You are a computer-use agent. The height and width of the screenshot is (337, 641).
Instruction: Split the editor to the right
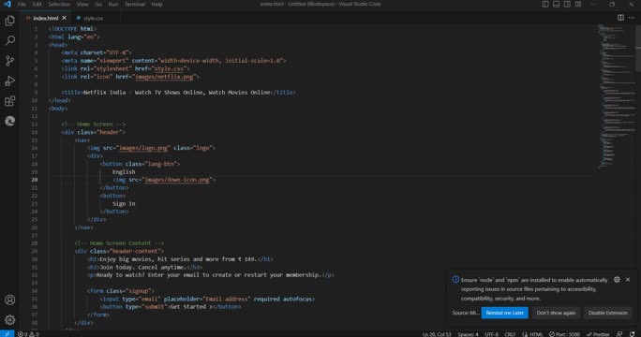(620, 18)
